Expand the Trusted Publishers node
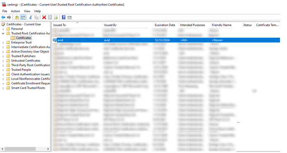 click(x=3, y=56)
